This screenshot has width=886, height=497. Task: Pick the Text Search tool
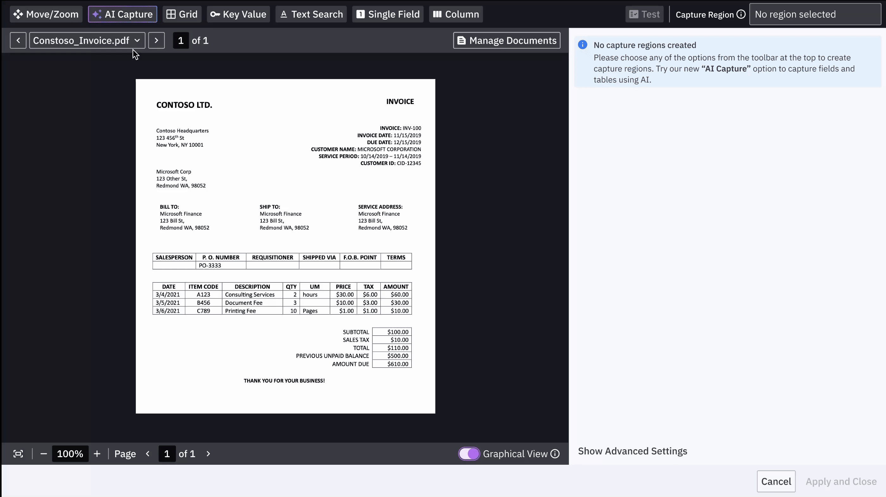311,14
